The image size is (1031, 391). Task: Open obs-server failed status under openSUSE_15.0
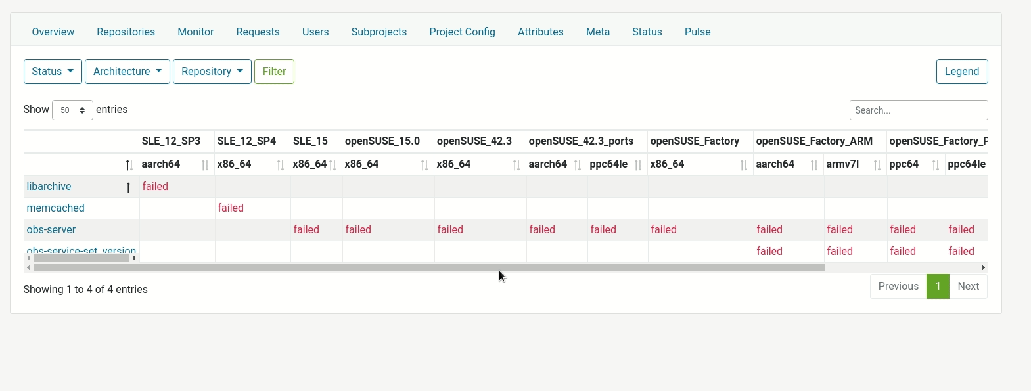pos(358,229)
